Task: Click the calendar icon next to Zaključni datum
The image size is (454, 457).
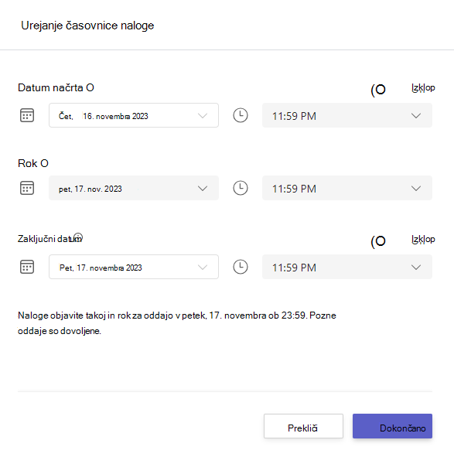Action: 27,267
